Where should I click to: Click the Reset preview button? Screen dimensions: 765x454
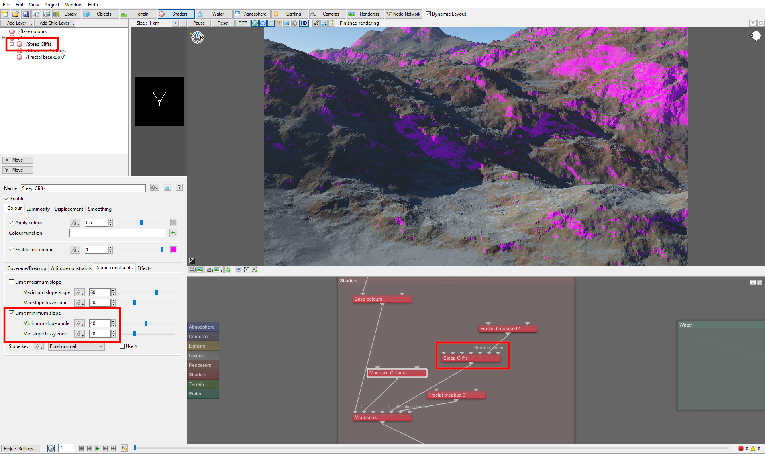(223, 23)
